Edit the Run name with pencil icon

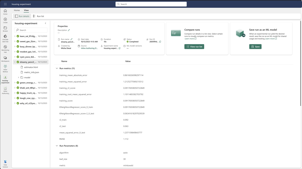pyautogui.click(x=72, y=39)
